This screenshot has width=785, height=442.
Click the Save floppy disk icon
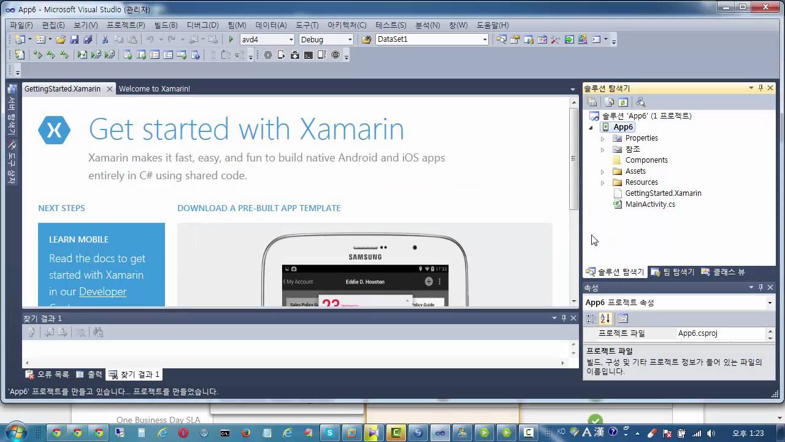click(x=74, y=39)
